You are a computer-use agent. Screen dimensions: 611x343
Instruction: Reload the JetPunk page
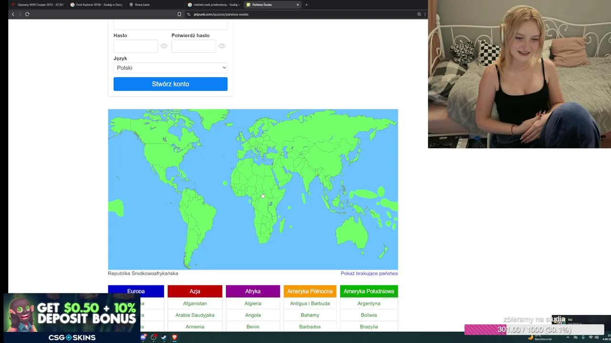click(27, 14)
